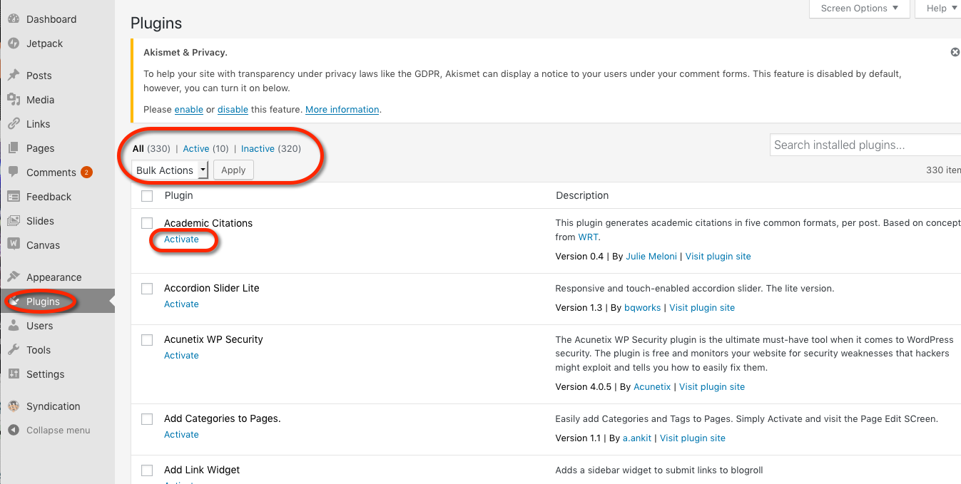Click the Comments speech bubble icon
961x484 pixels.
(14, 173)
